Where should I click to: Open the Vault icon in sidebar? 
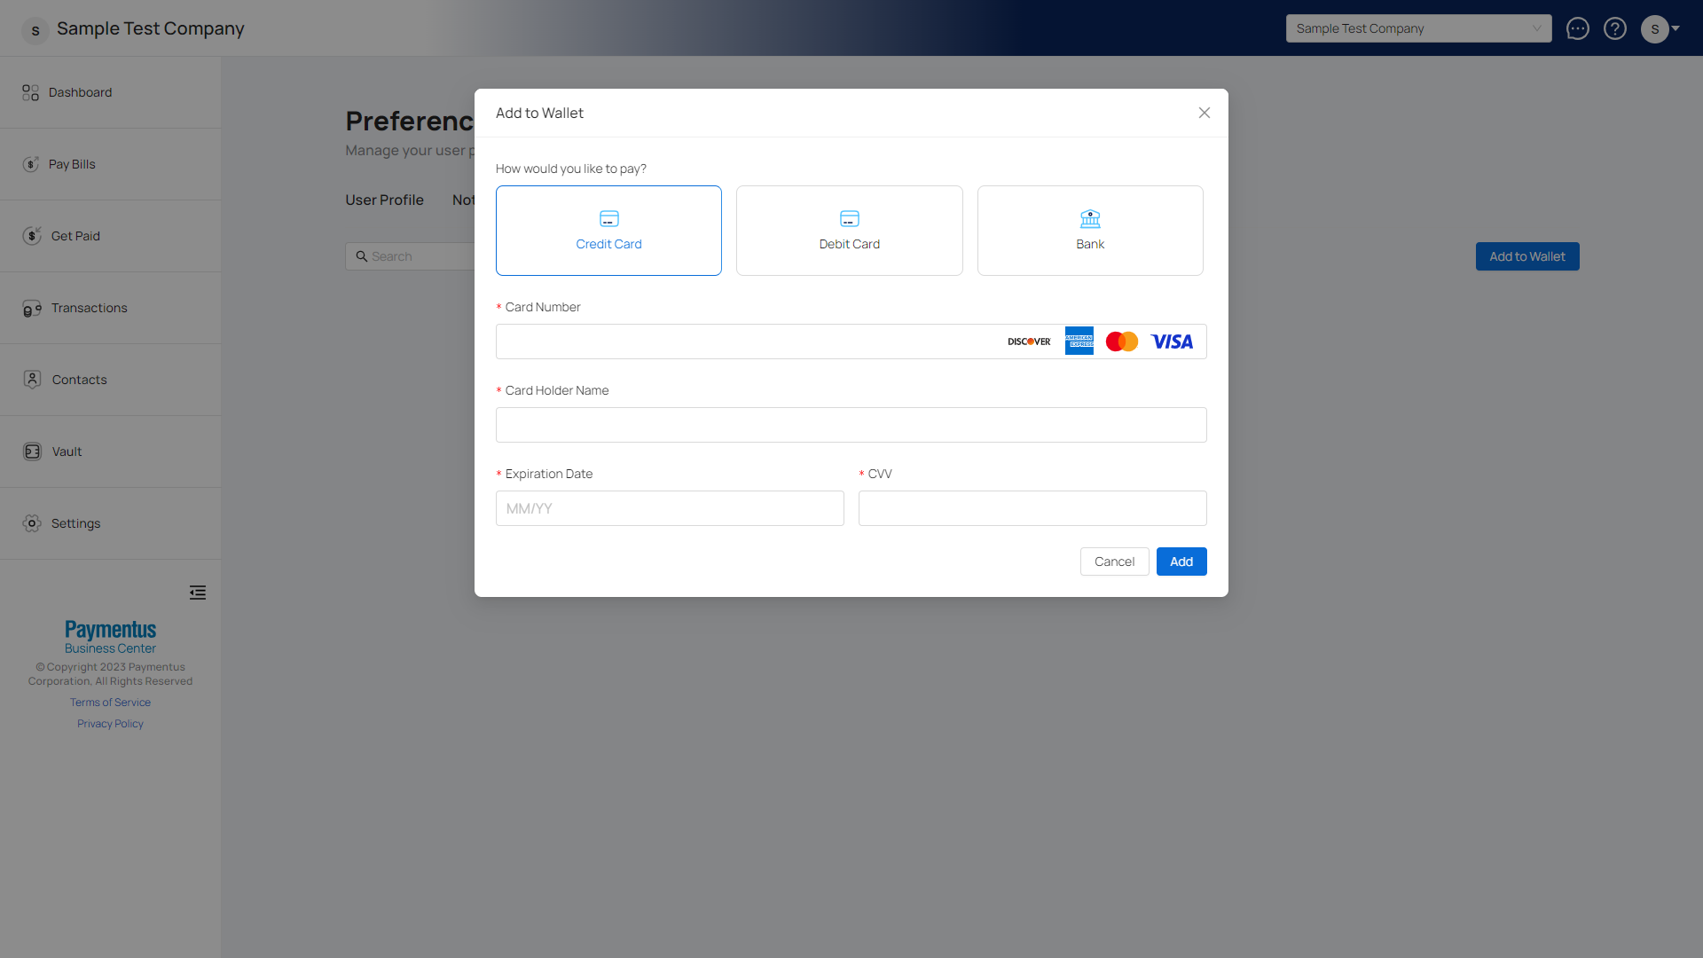pos(32,452)
